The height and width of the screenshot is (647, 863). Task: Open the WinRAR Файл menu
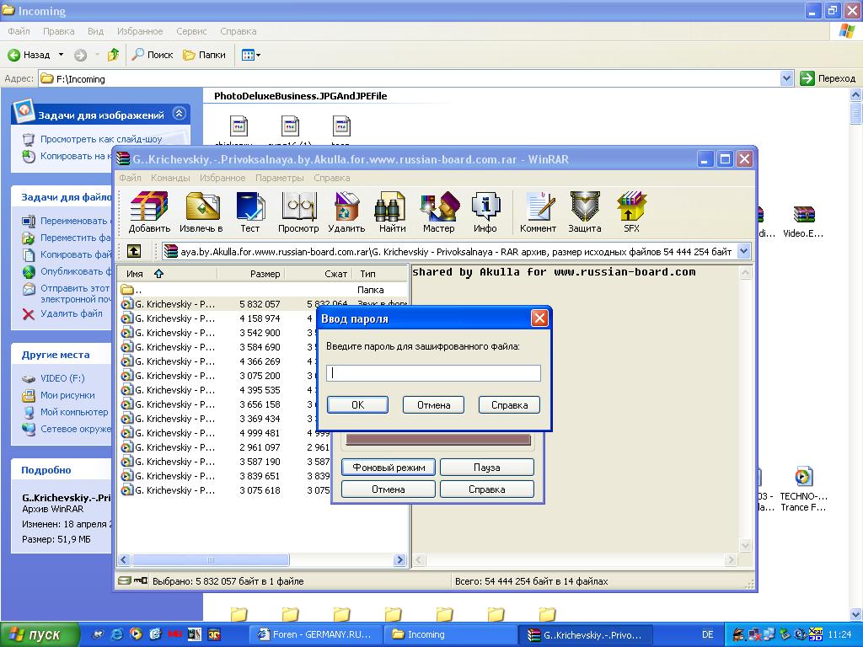(x=130, y=178)
